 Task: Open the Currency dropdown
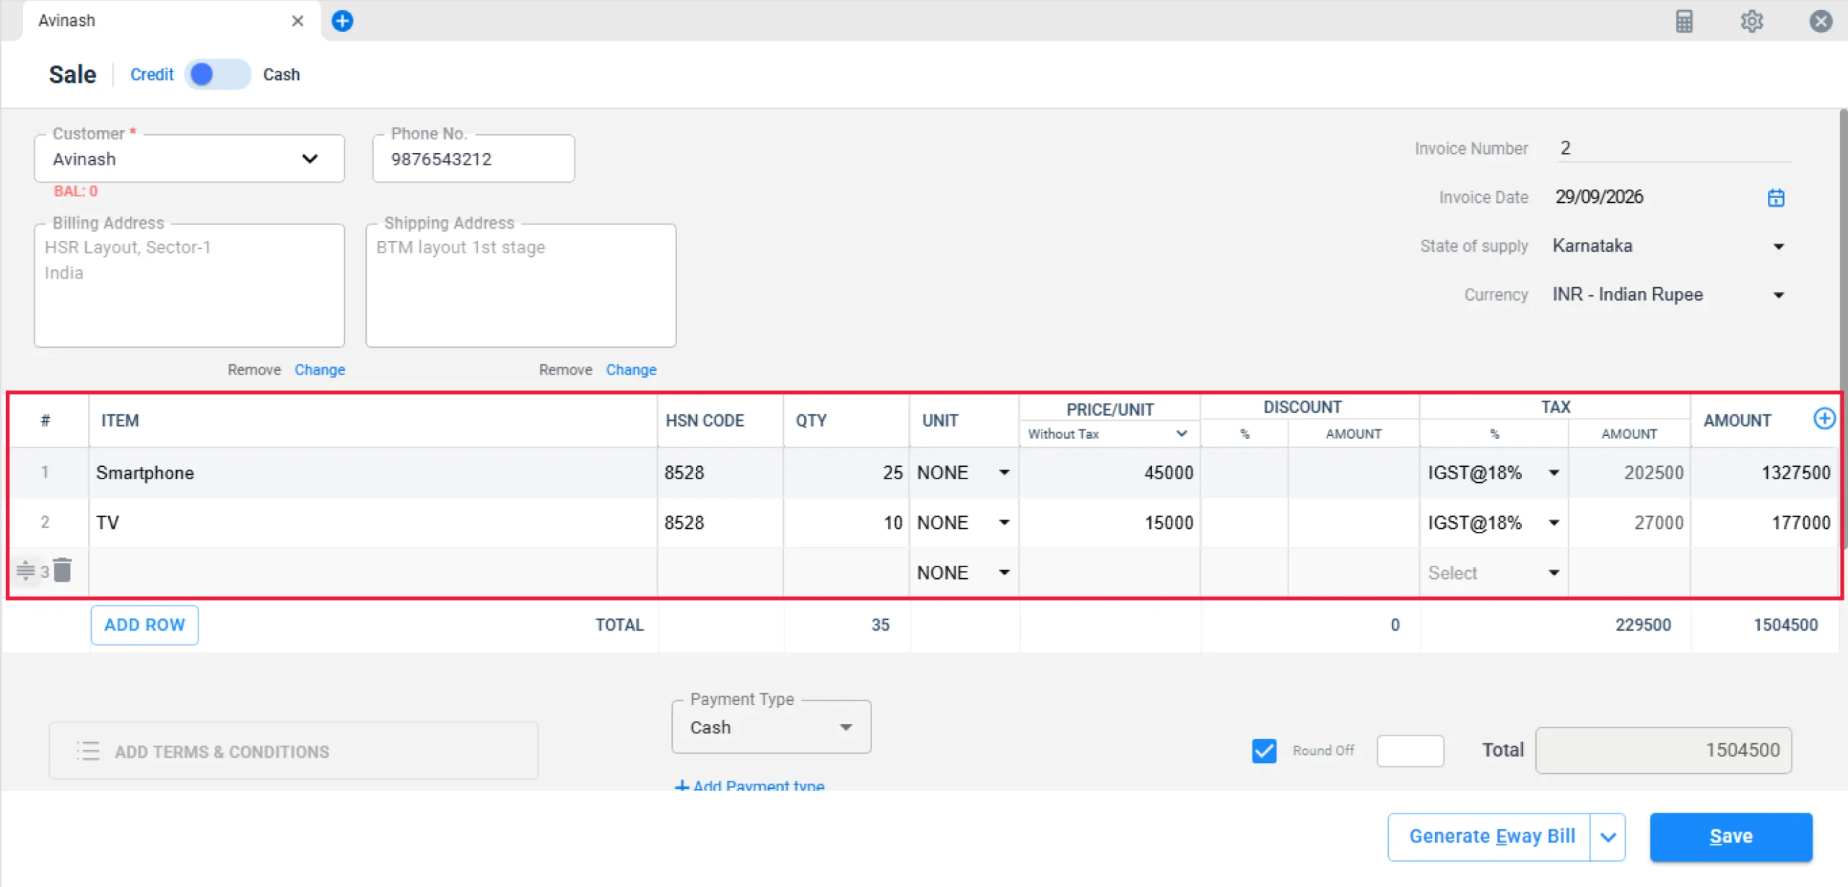click(x=1778, y=295)
